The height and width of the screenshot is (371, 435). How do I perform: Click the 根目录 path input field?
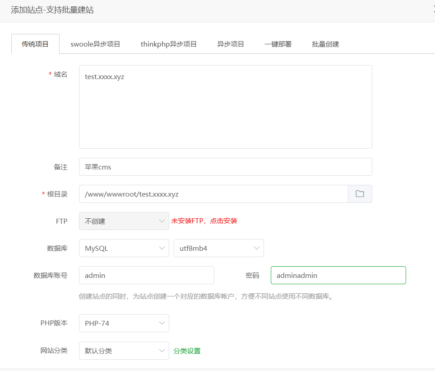(213, 194)
